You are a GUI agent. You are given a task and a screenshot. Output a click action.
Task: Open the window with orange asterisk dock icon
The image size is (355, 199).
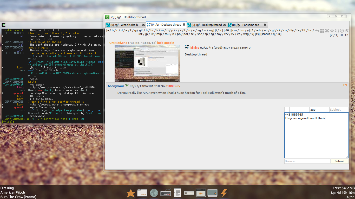point(201,193)
